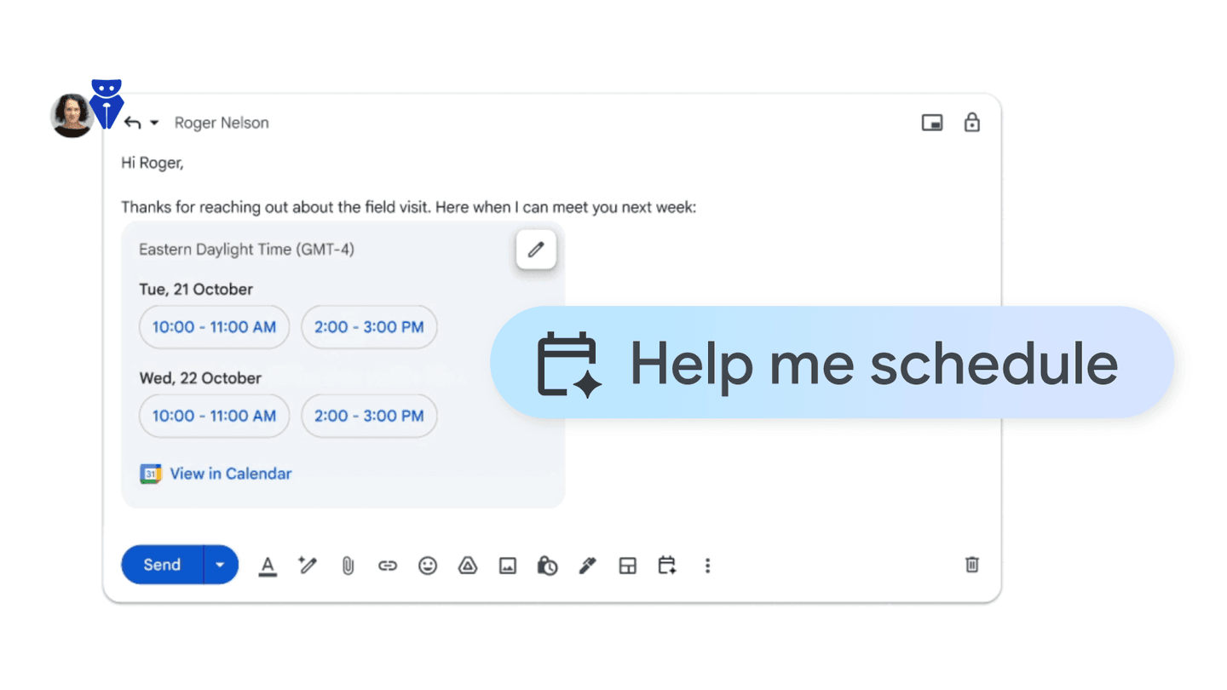
Task: Click the Send button
Action: click(162, 564)
